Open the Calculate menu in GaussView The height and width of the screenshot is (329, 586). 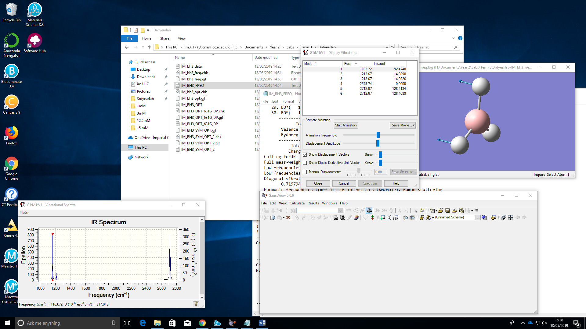click(297, 203)
